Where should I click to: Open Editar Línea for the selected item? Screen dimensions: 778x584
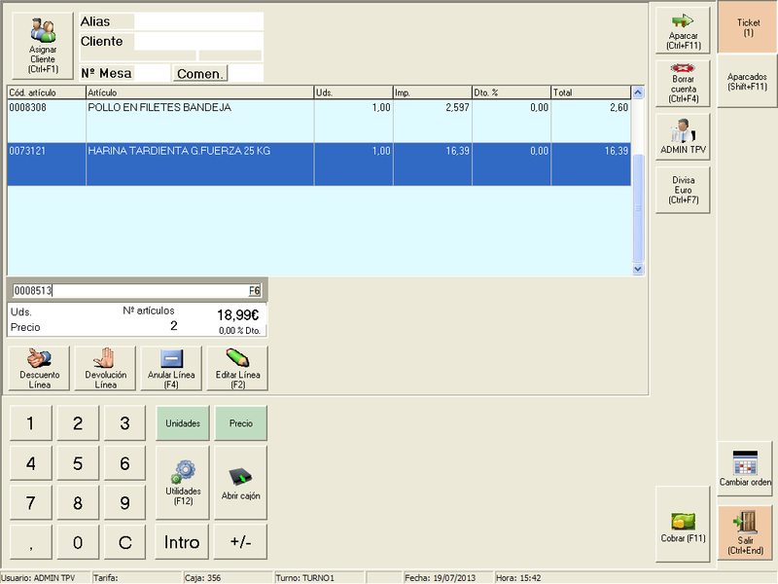coord(236,368)
